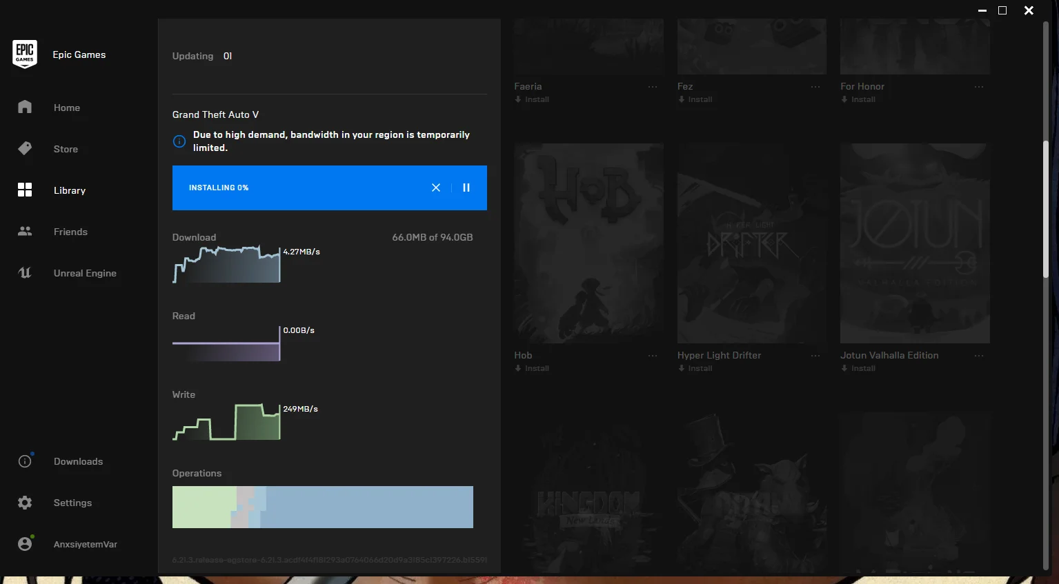Image resolution: width=1059 pixels, height=584 pixels.
Task: Open the Hyper Light Drifter cover thumbnail
Action: pos(752,243)
